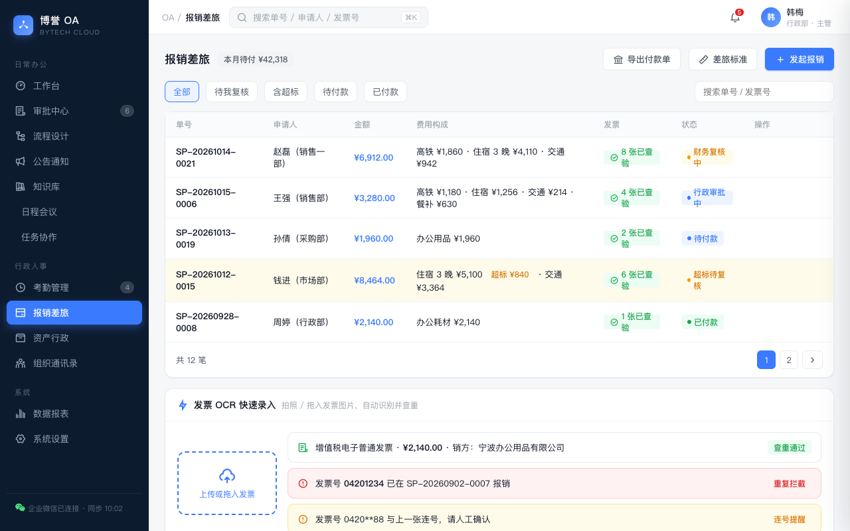Click 发起报销 button
The width and height of the screenshot is (850, 531).
click(x=800, y=59)
